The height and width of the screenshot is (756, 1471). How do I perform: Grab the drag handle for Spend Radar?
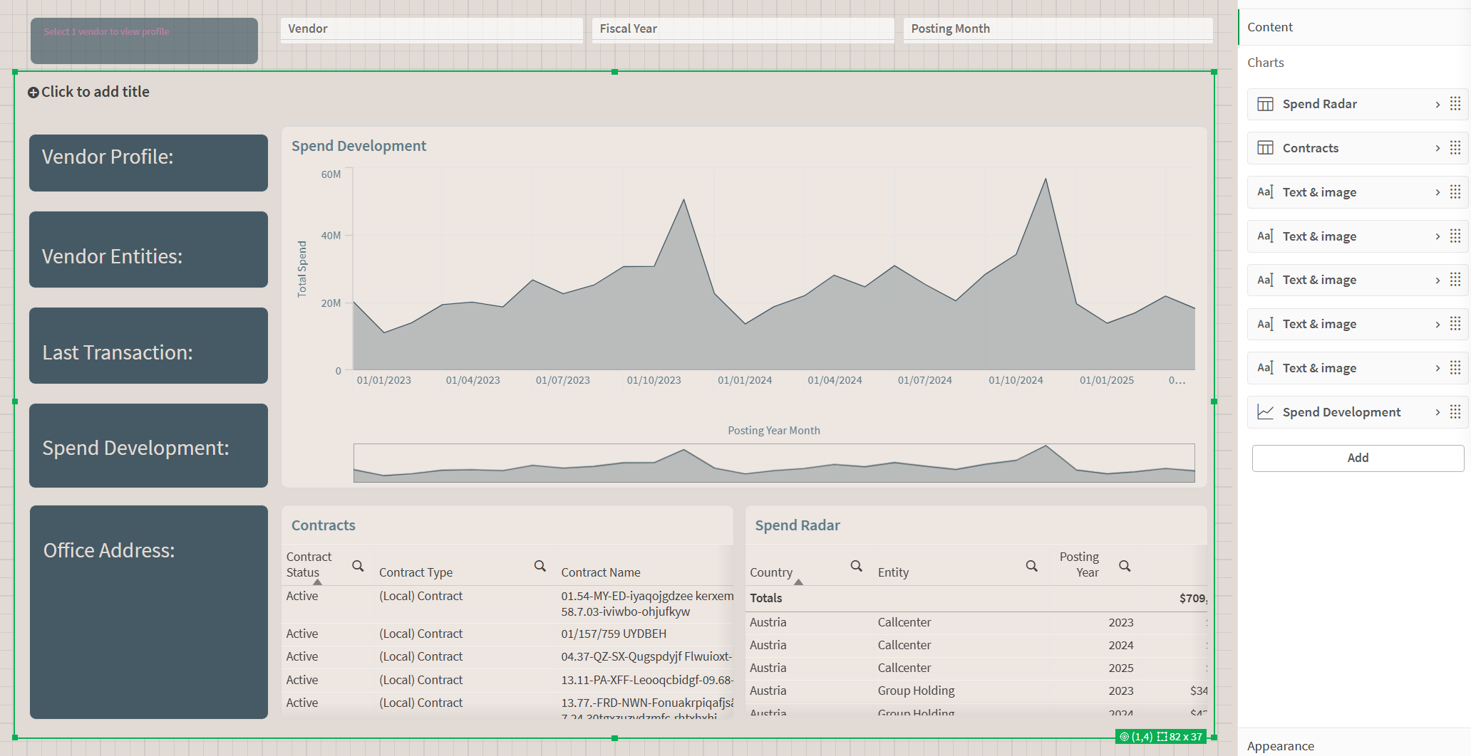pyautogui.click(x=1455, y=104)
